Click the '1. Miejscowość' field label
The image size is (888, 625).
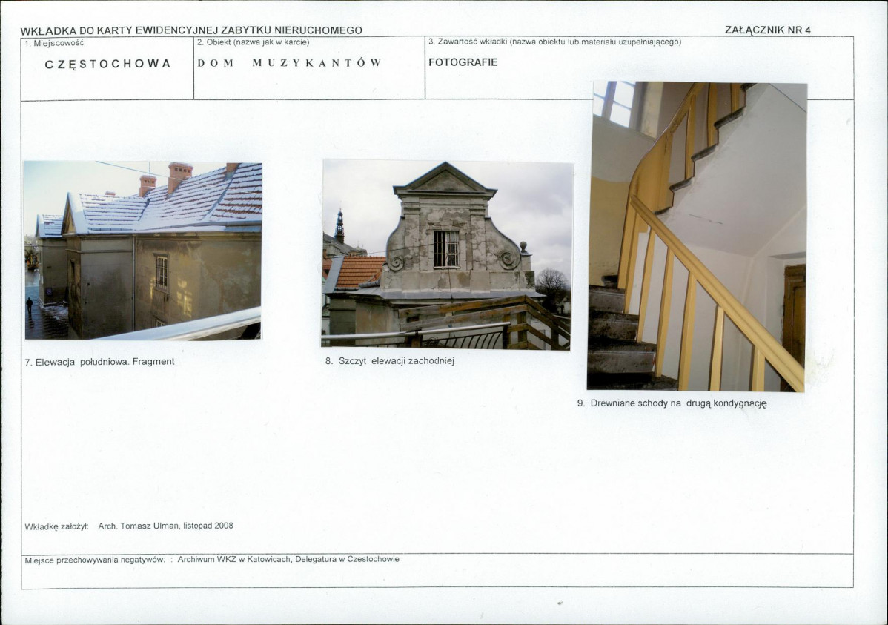[53, 42]
